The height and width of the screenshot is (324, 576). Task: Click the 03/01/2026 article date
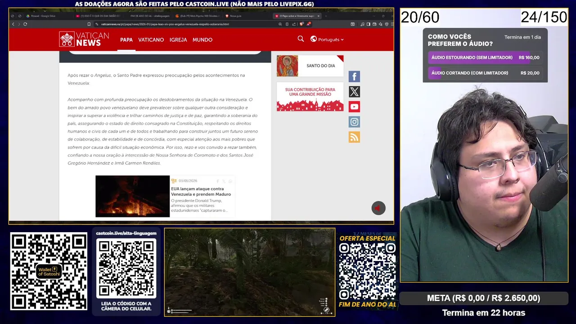[188, 181]
